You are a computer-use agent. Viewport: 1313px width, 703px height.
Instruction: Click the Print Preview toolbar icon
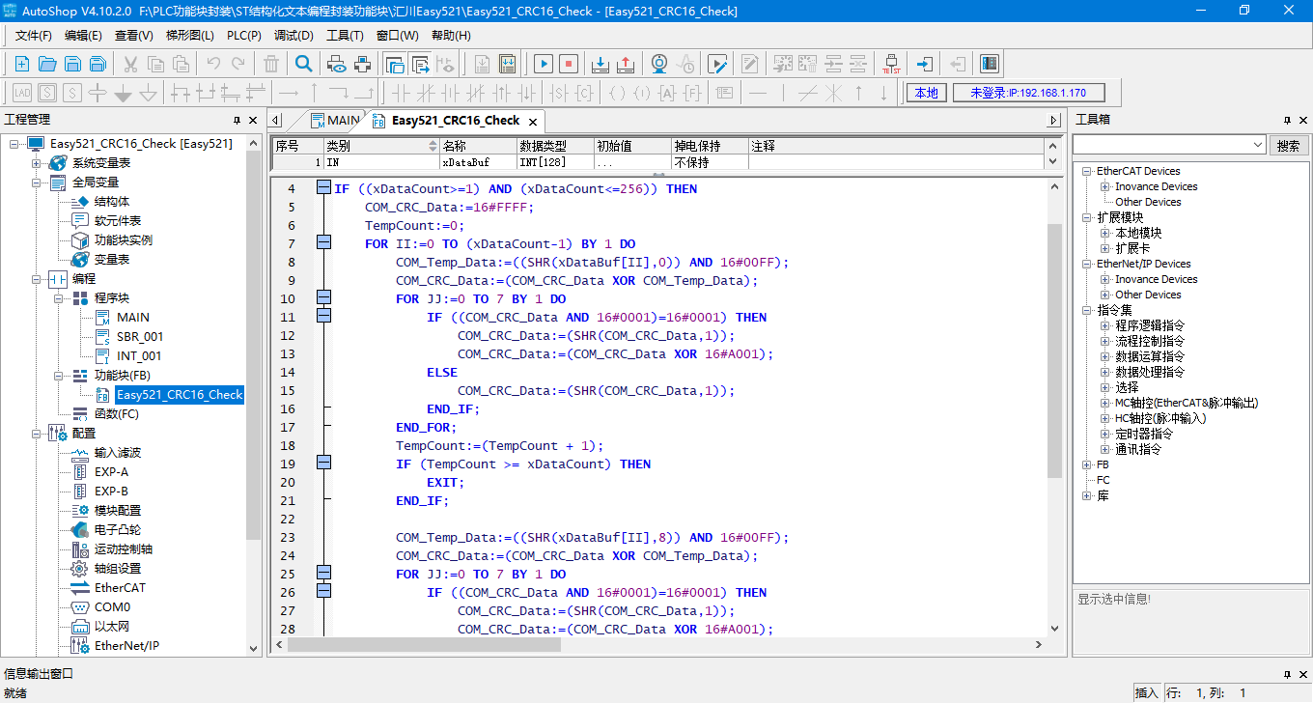[x=337, y=65]
